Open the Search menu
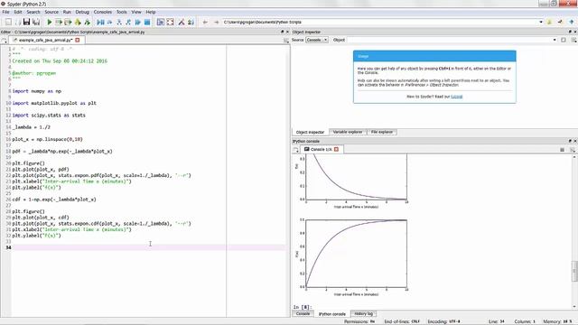The image size is (578, 325). tap(33, 12)
